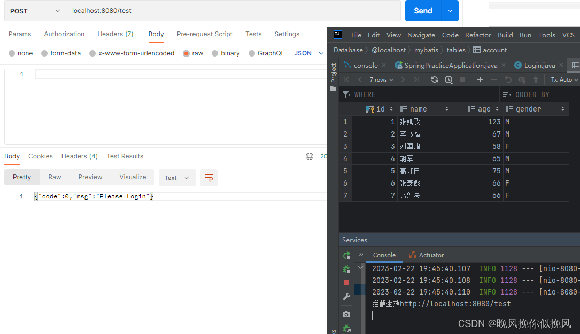Click the camera thread dump icon
The width and height of the screenshot is (580, 334).
346,314
